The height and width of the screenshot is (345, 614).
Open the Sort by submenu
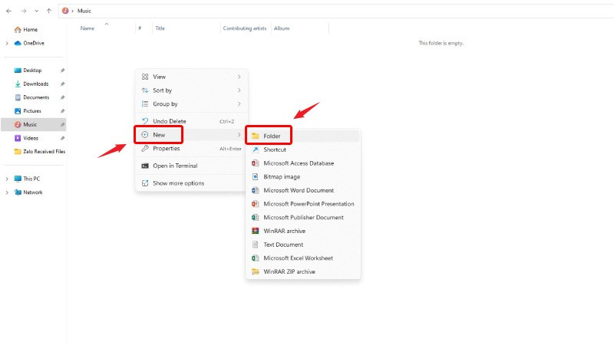pos(191,90)
